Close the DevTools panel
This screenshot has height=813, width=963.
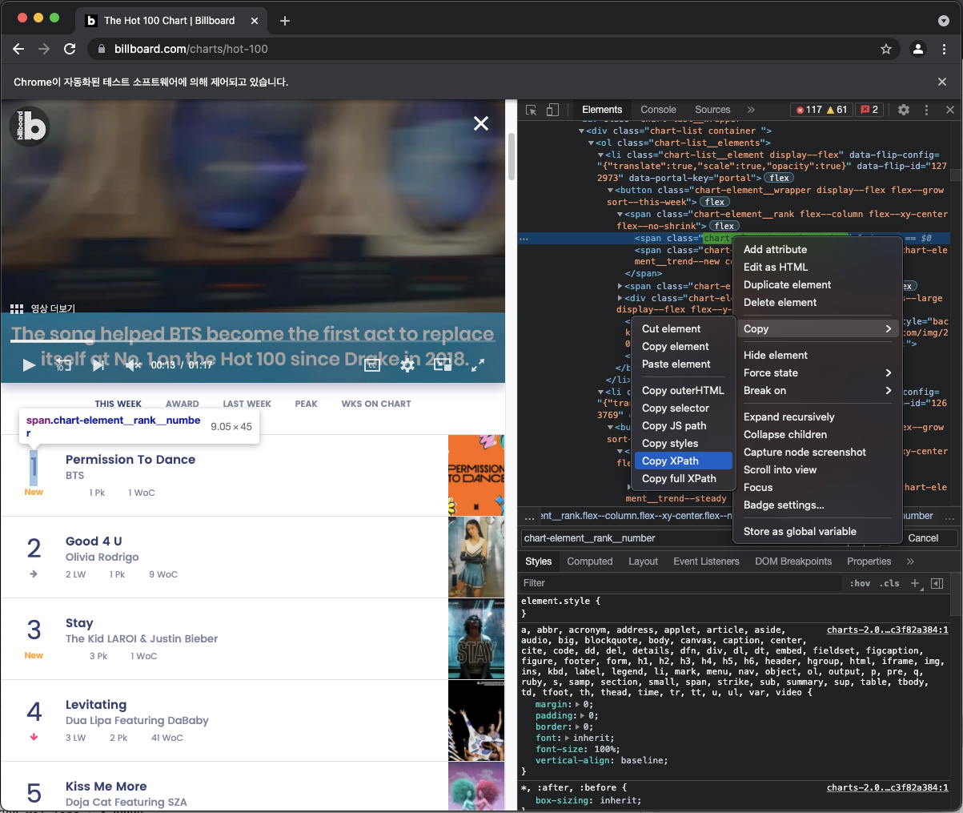pyautogui.click(x=950, y=110)
